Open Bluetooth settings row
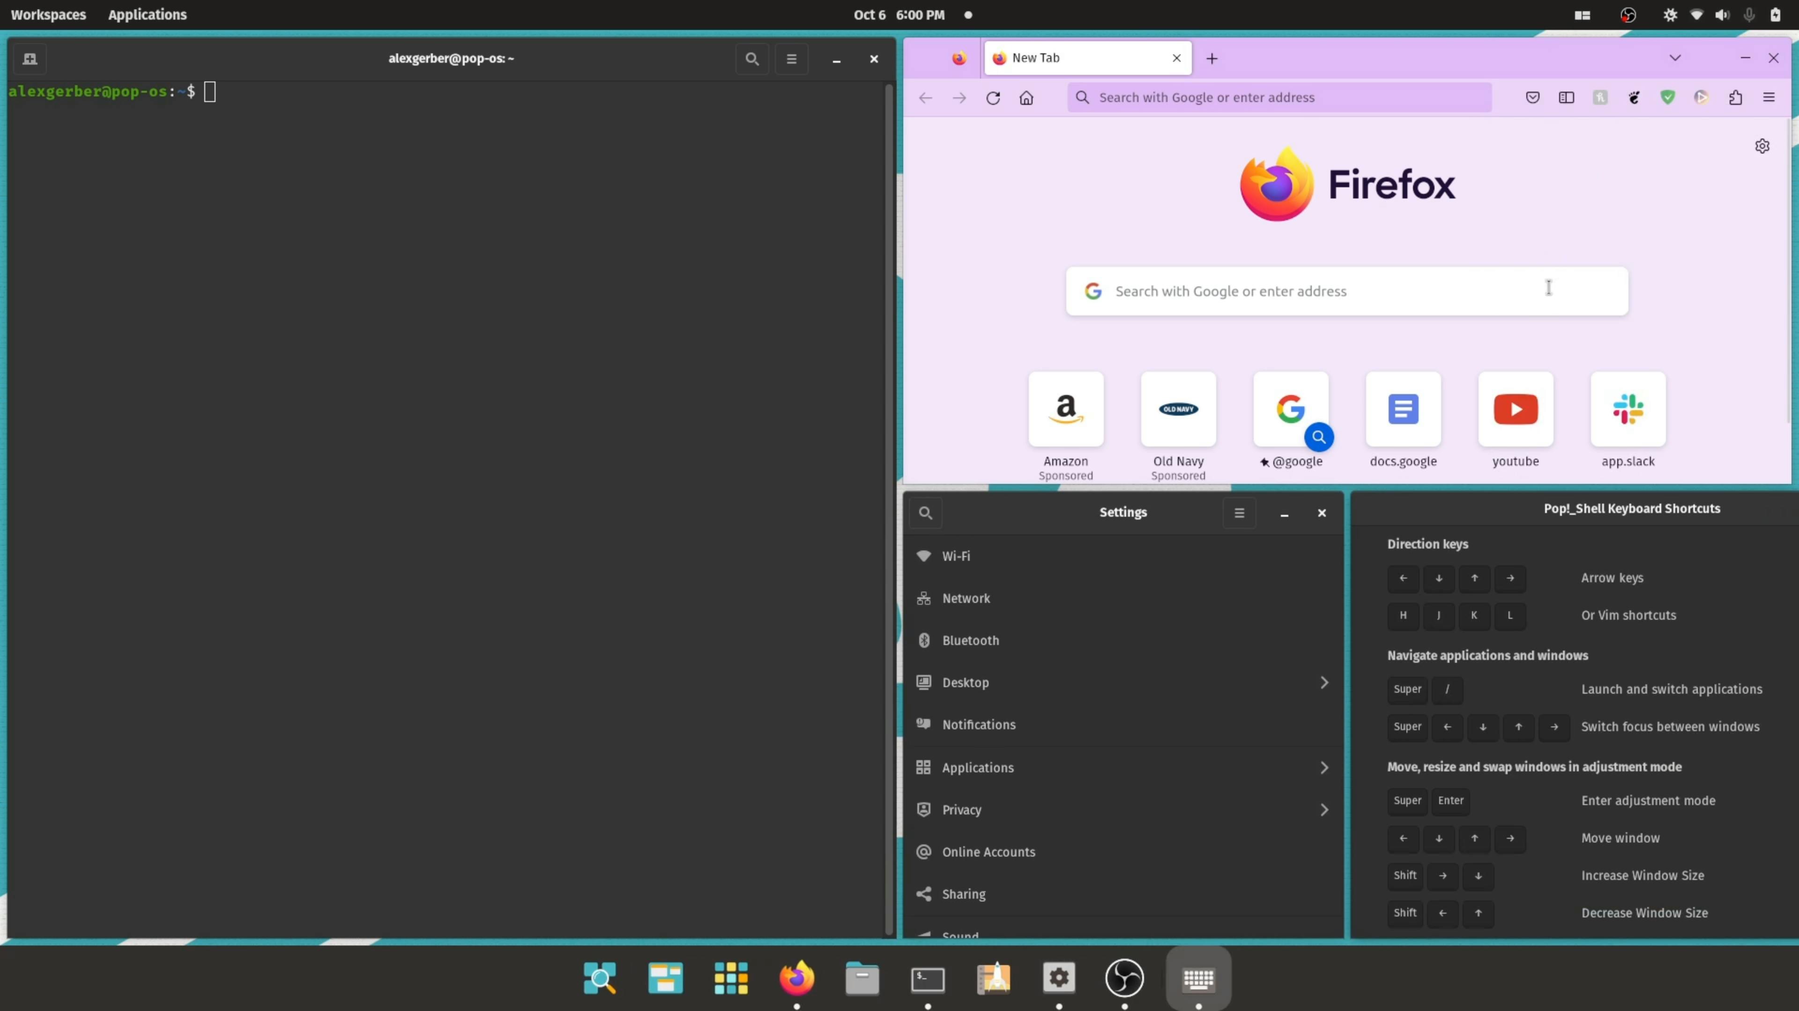1799x1011 pixels. 1123,640
